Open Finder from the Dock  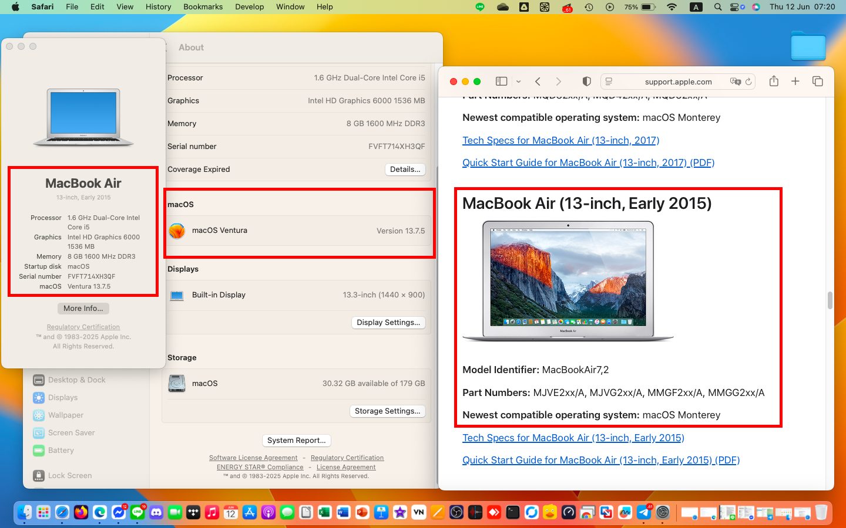(25, 512)
